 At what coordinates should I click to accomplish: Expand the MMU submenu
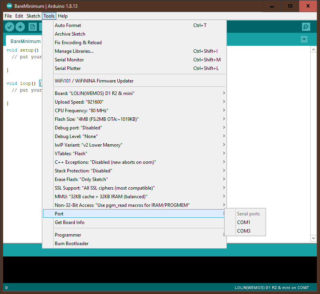134,196
